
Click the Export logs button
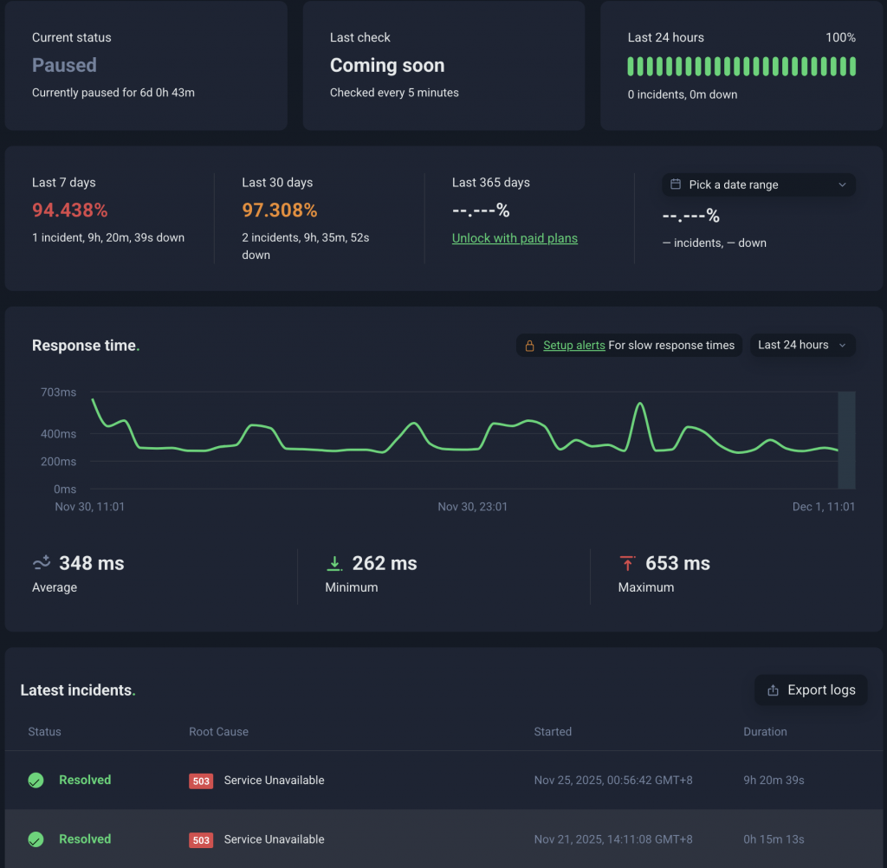click(811, 690)
